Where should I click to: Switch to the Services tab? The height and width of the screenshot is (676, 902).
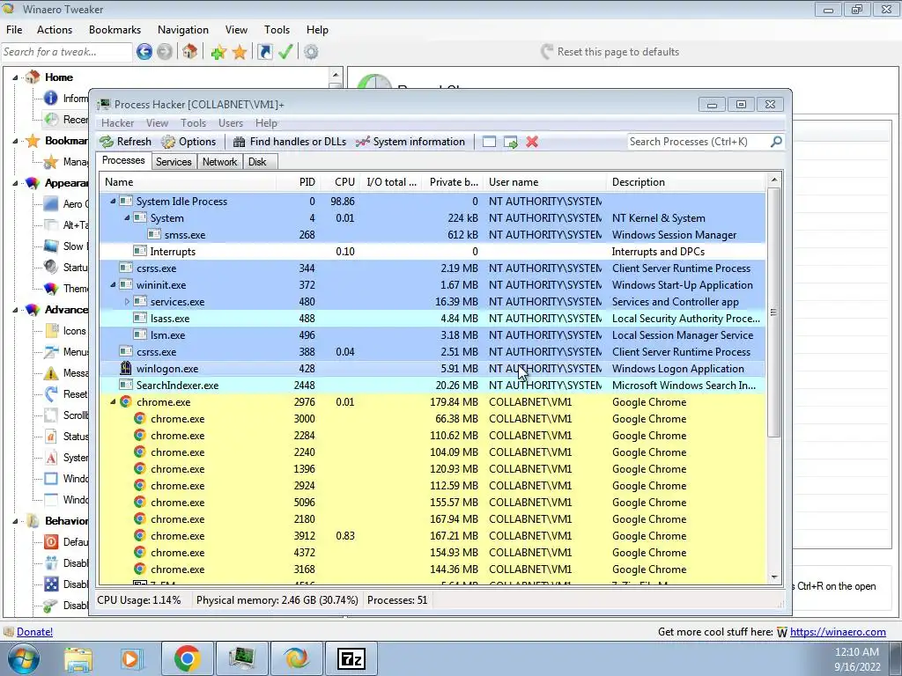click(x=174, y=162)
